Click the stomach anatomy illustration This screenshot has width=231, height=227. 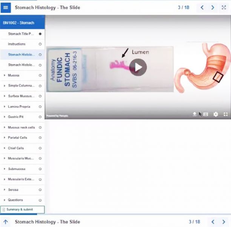tap(203, 68)
